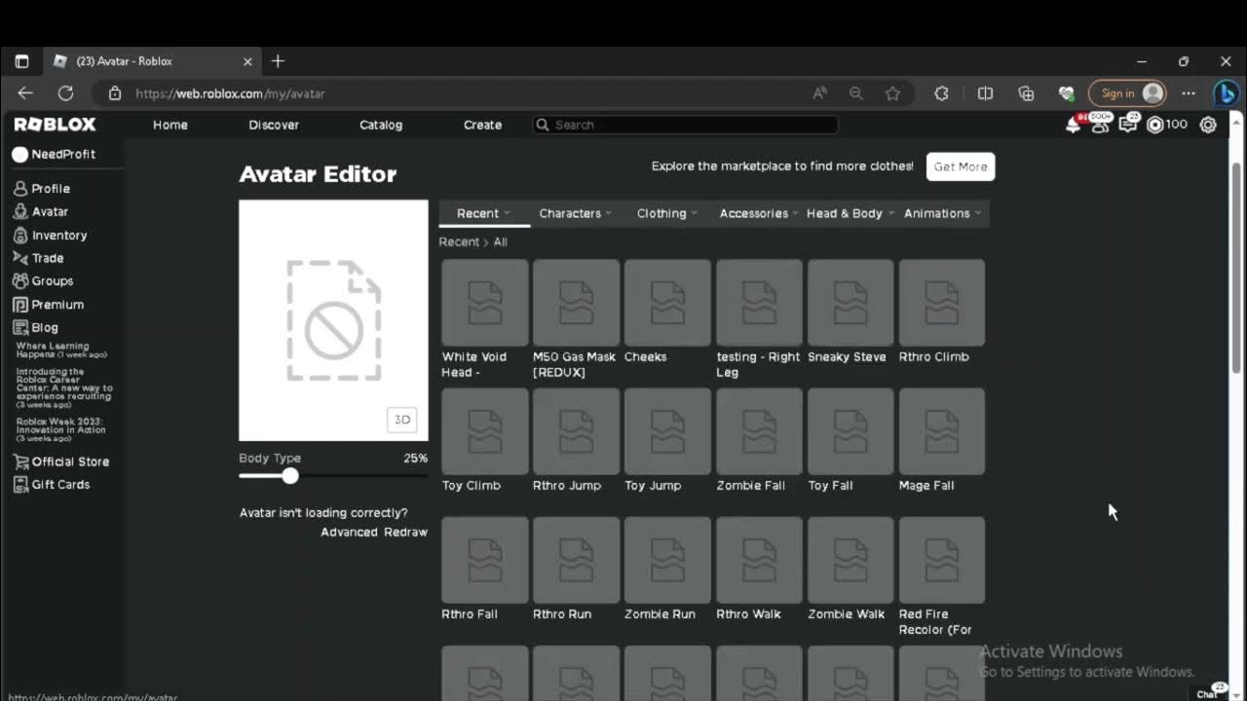Go to Discover in top navigation

click(274, 125)
